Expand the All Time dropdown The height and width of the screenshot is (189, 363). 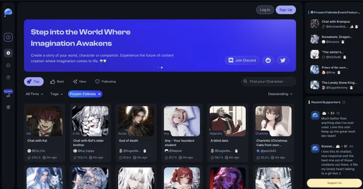[35, 94]
